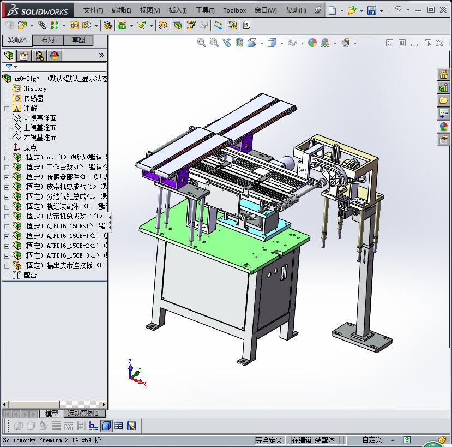Click the rightmost motion toolbar icon with pencil
The width and height of the screenshot is (452, 447).
coord(131,426)
